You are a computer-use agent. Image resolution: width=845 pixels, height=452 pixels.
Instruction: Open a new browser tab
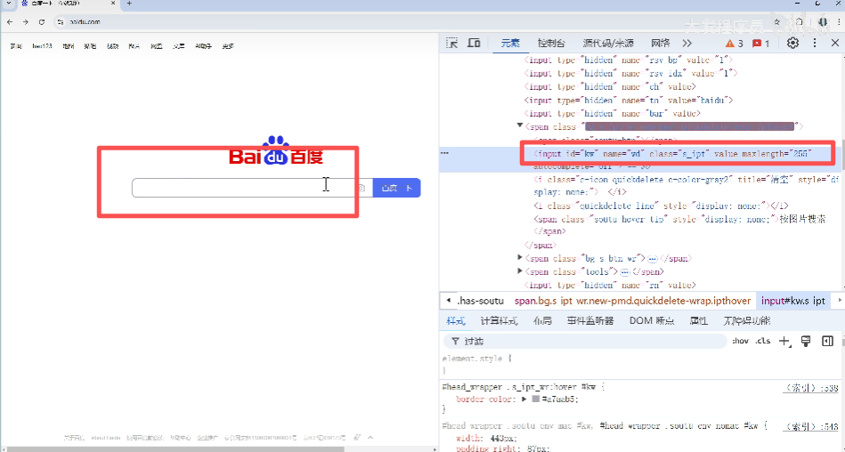[x=129, y=4]
